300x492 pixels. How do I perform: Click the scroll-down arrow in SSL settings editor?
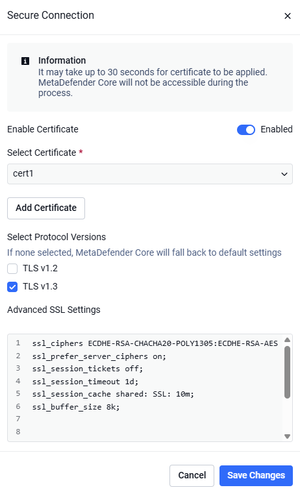tap(287, 436)
